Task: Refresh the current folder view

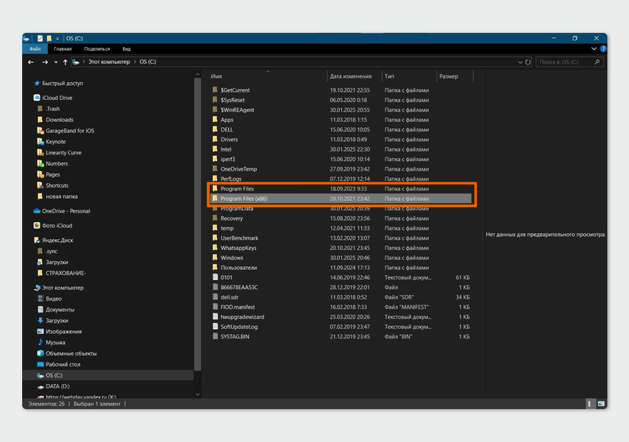Action: (527, 63)
